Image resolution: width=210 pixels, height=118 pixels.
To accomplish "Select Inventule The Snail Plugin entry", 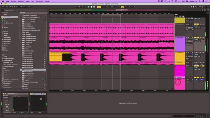I will click(x=31, y=82).
